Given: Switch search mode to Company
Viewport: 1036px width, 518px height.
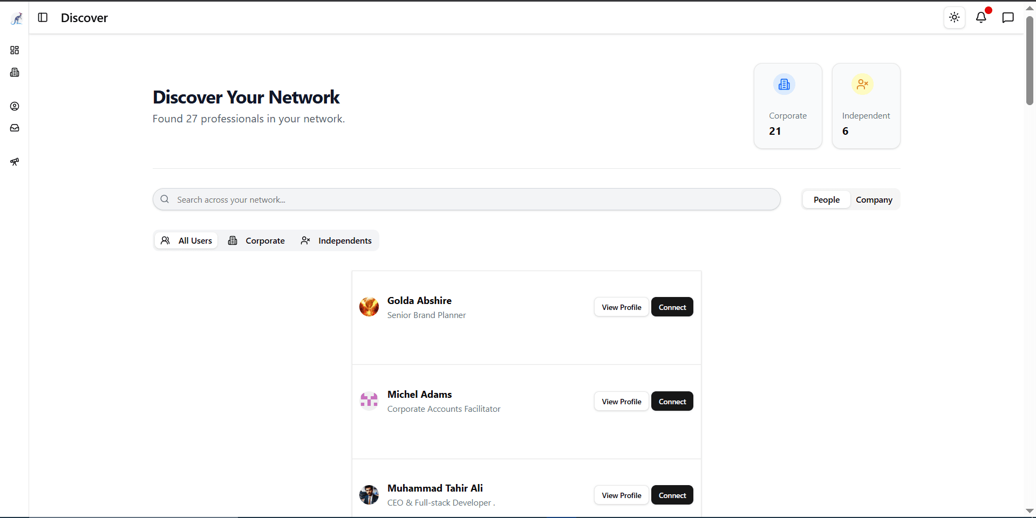Looking at the screenshot, I should pyautogui.click(x=874, y=199).
